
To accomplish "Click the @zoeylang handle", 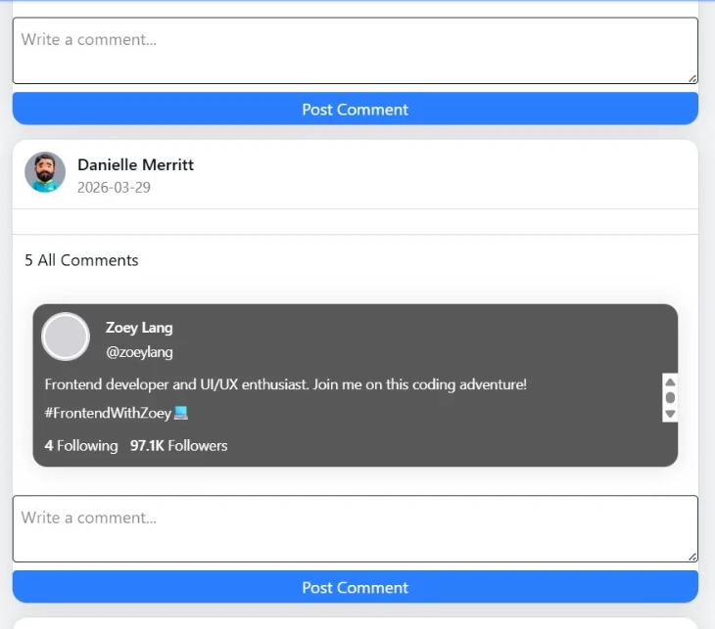I will [x=139, y=352].
